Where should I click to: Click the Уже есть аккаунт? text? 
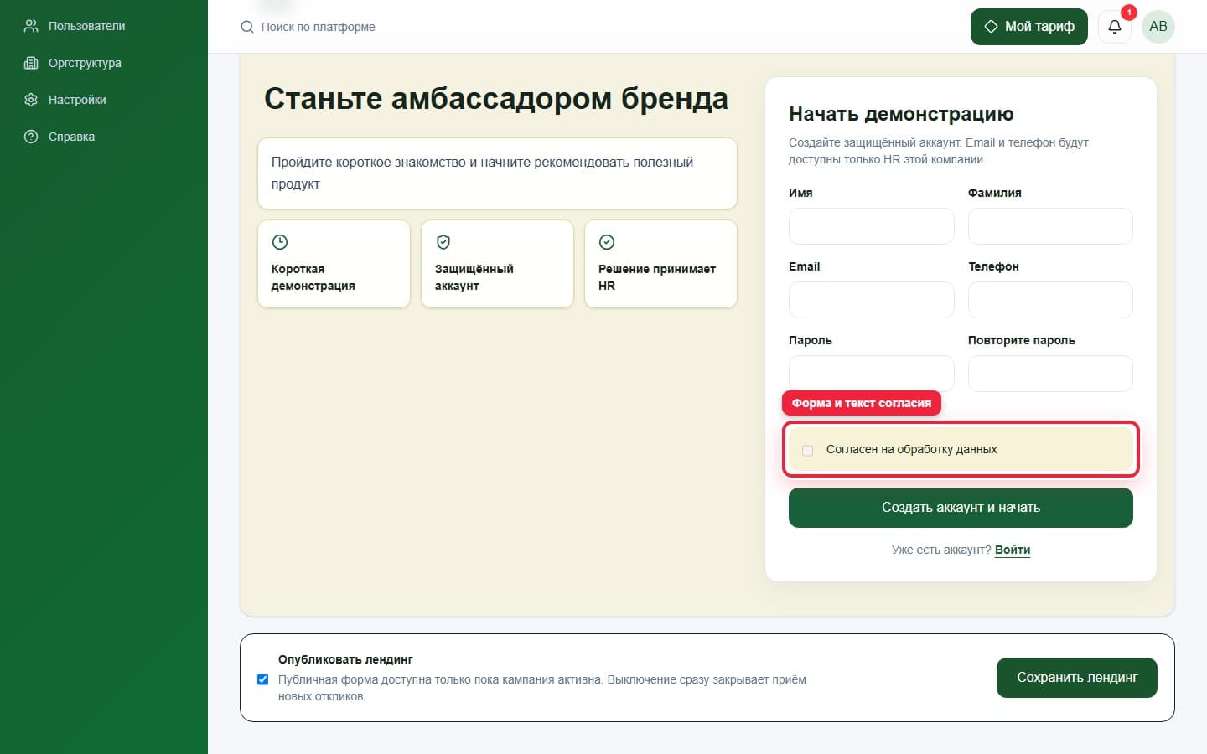[941, 550]
